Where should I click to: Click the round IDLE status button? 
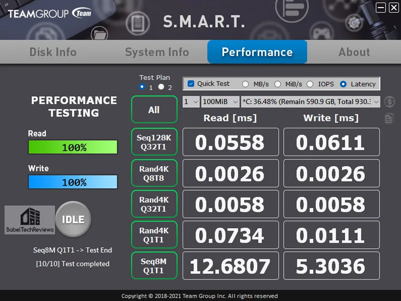click(x=73, y=219)
